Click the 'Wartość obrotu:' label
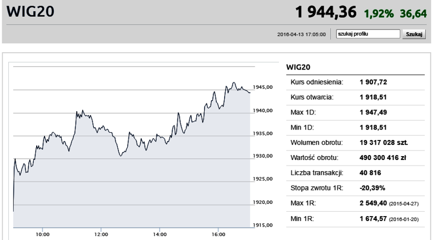The height and width of the screenshot is (240, 437). pos(314,158)
